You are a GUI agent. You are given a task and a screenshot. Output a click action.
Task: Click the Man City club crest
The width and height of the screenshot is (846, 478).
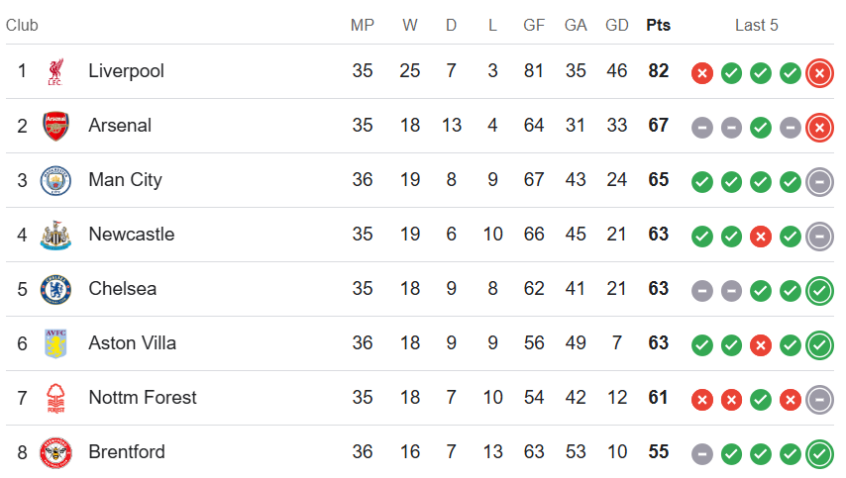55,180
